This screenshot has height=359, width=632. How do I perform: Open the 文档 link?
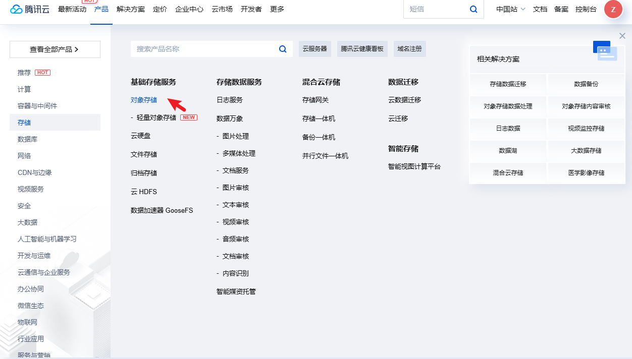[x=540, y=9]
